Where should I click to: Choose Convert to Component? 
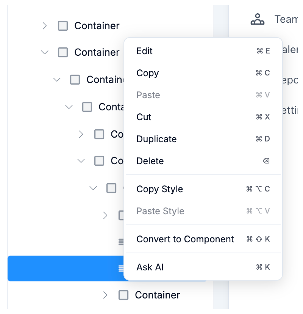tap(185, 239)
